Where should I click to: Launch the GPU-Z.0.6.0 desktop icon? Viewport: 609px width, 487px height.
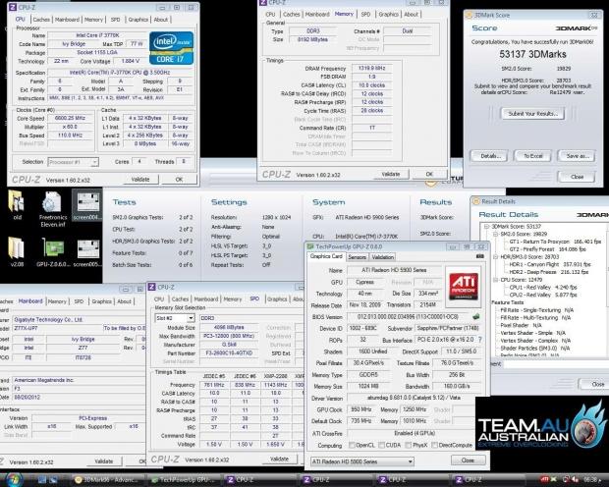point(53,251)
